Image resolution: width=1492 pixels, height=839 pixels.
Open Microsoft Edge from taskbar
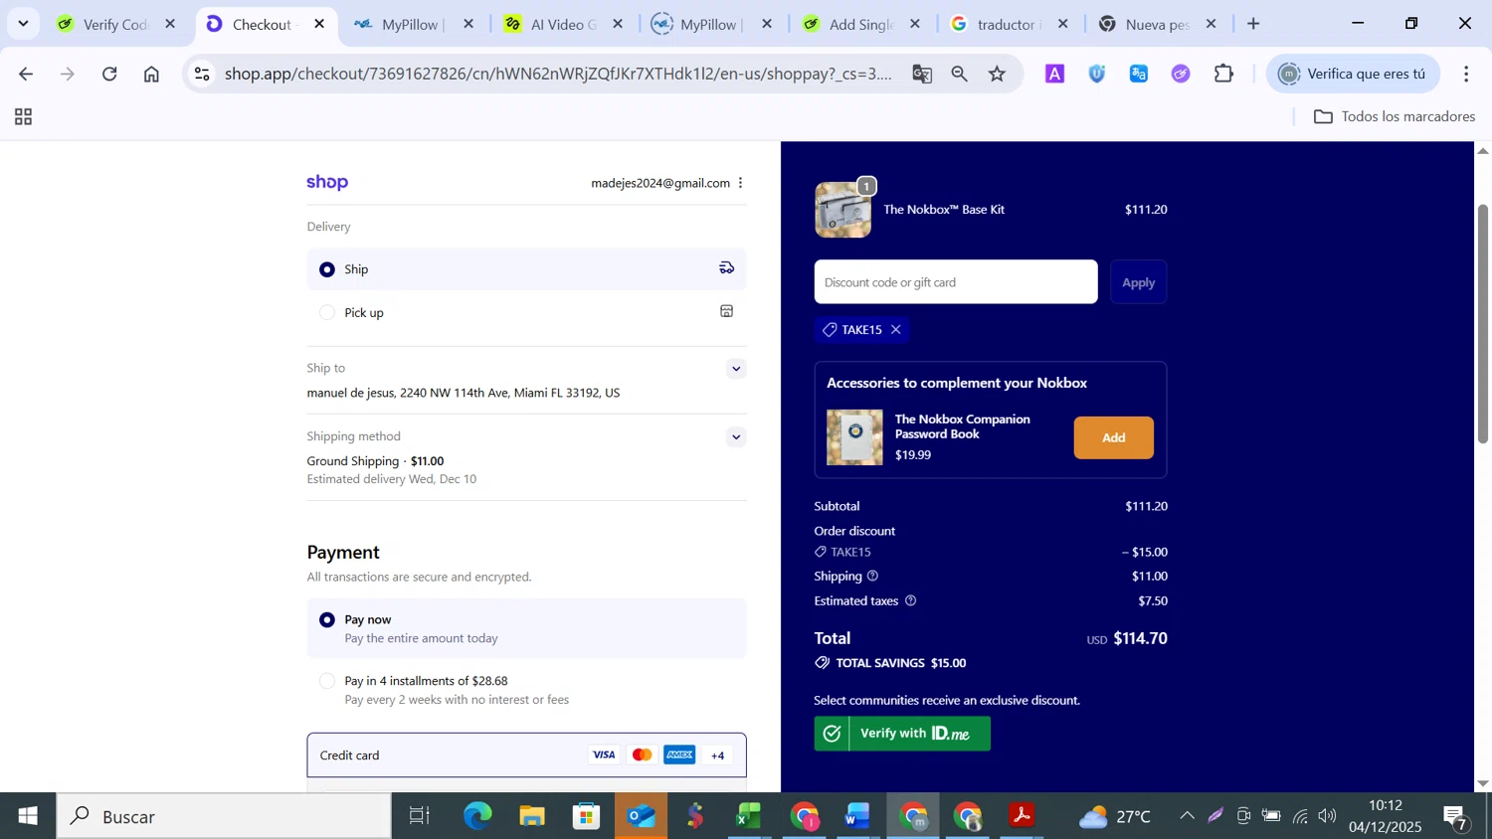coord(477,816)
